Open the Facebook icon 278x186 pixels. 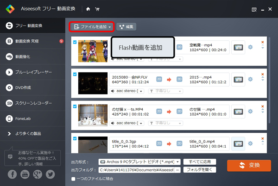(12, 174)
